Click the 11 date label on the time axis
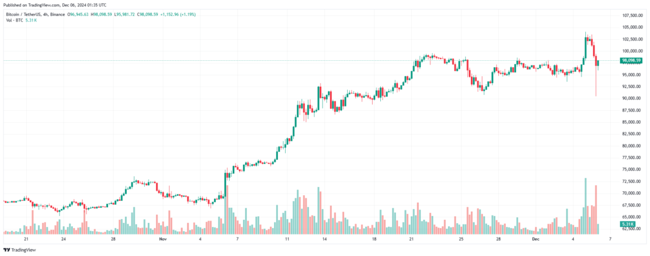 287,240
